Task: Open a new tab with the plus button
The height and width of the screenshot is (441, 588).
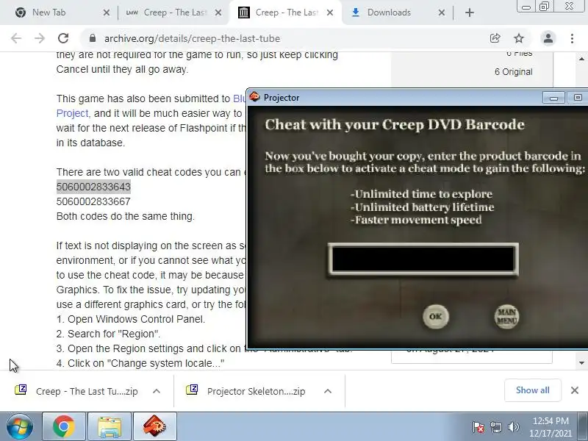Action: (469, 12)
